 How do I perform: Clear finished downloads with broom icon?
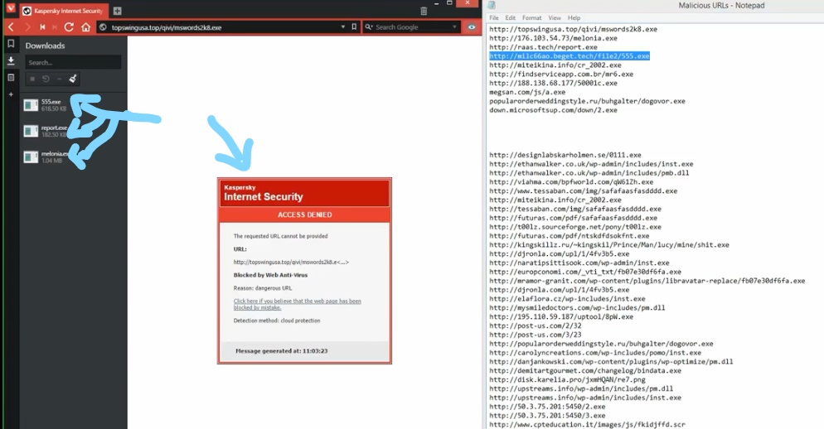pos(72,79)
